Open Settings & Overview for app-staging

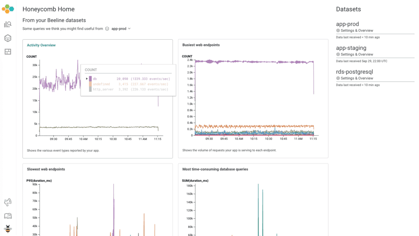357,54
